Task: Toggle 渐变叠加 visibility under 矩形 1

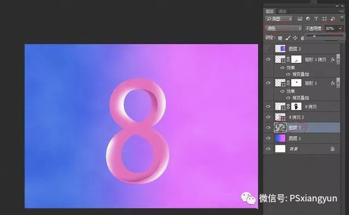Action: tap(288, 98)
